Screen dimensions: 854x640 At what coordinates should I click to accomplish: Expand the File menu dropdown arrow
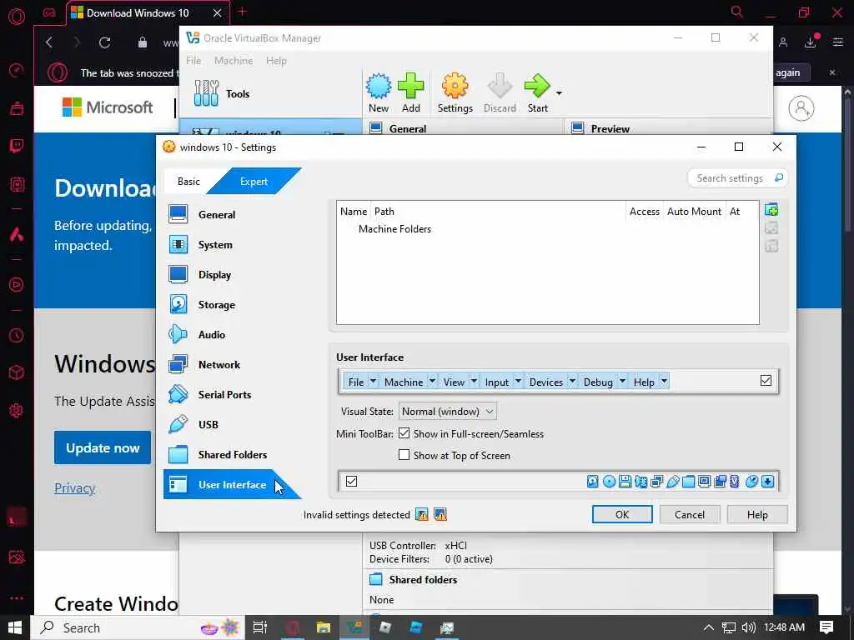click(373, 382)
